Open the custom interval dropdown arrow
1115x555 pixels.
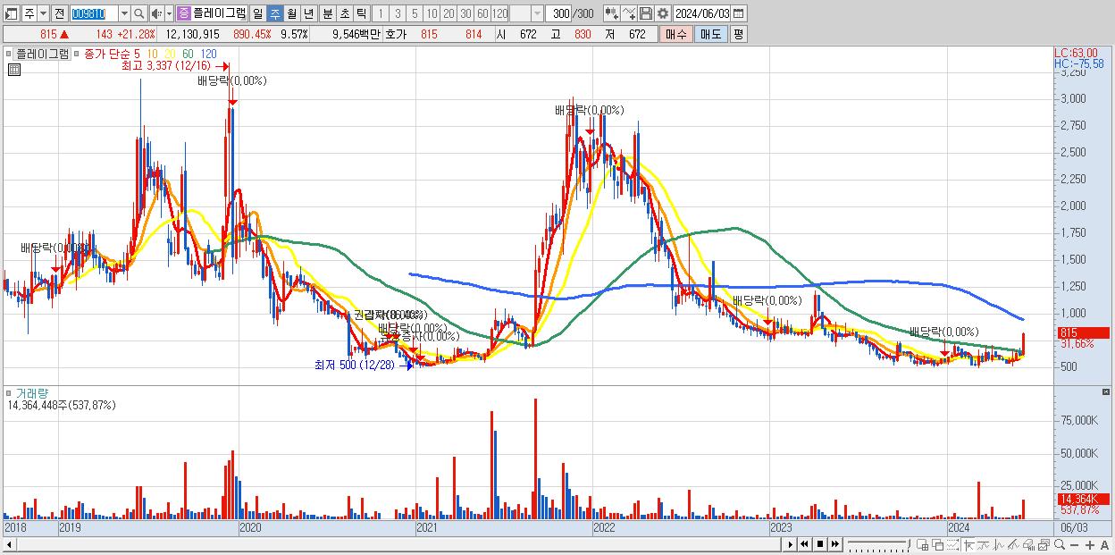click(x=536, y=13)
